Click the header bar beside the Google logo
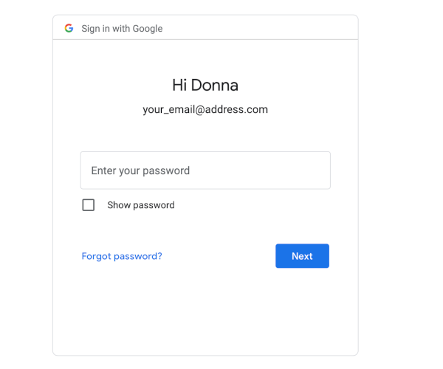443x369 pixels. [254, 27]
